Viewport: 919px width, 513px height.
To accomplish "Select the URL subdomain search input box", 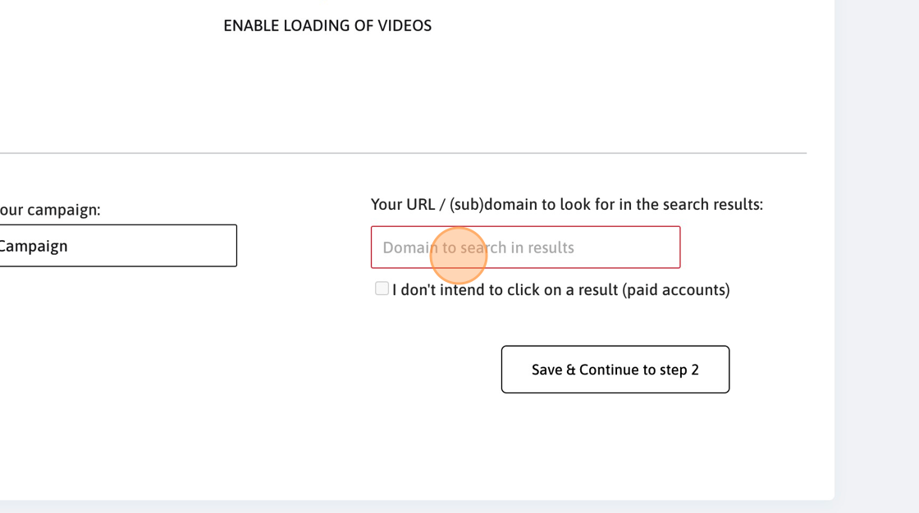I will click(x=525, y=247).
